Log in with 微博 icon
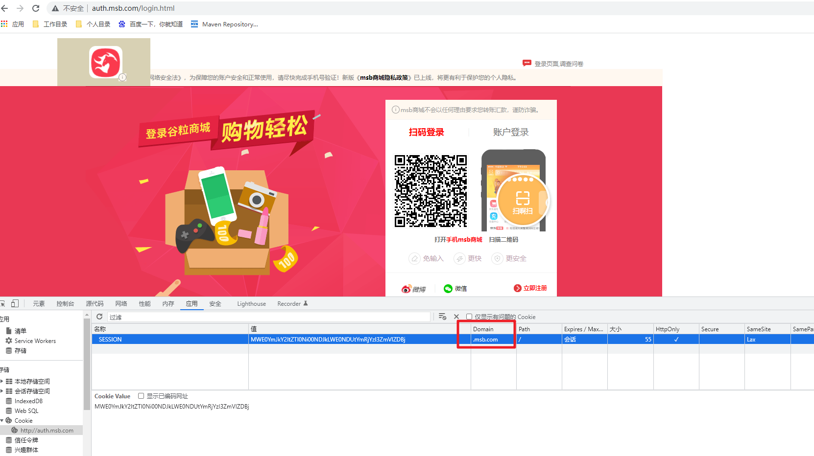Image resolution: width=814 pixels, height=456 pixels. click(414, 289)
